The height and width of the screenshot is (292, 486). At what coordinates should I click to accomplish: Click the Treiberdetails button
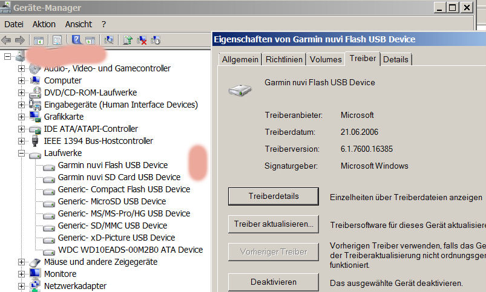pos(274,196)
